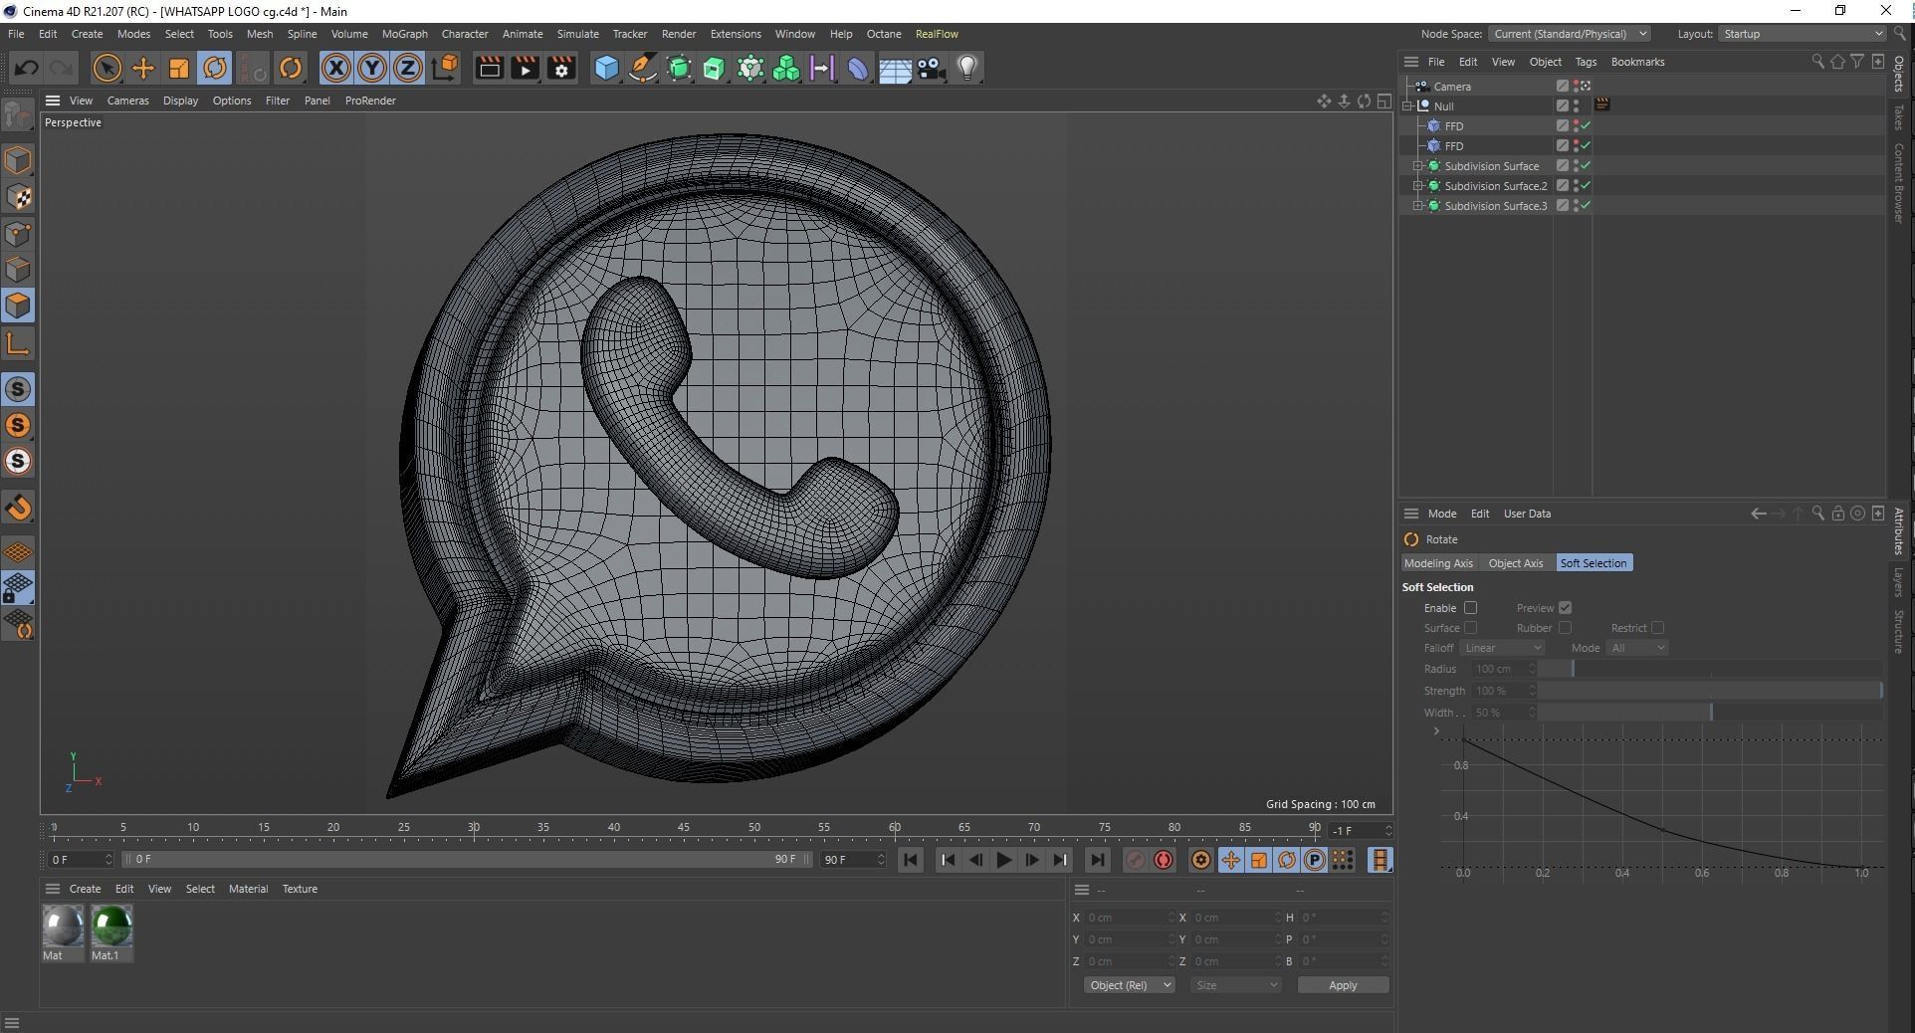This screenshot has width=1915, height=1033.
Task: Toggle X axis lock
Action: click(336, 68)
